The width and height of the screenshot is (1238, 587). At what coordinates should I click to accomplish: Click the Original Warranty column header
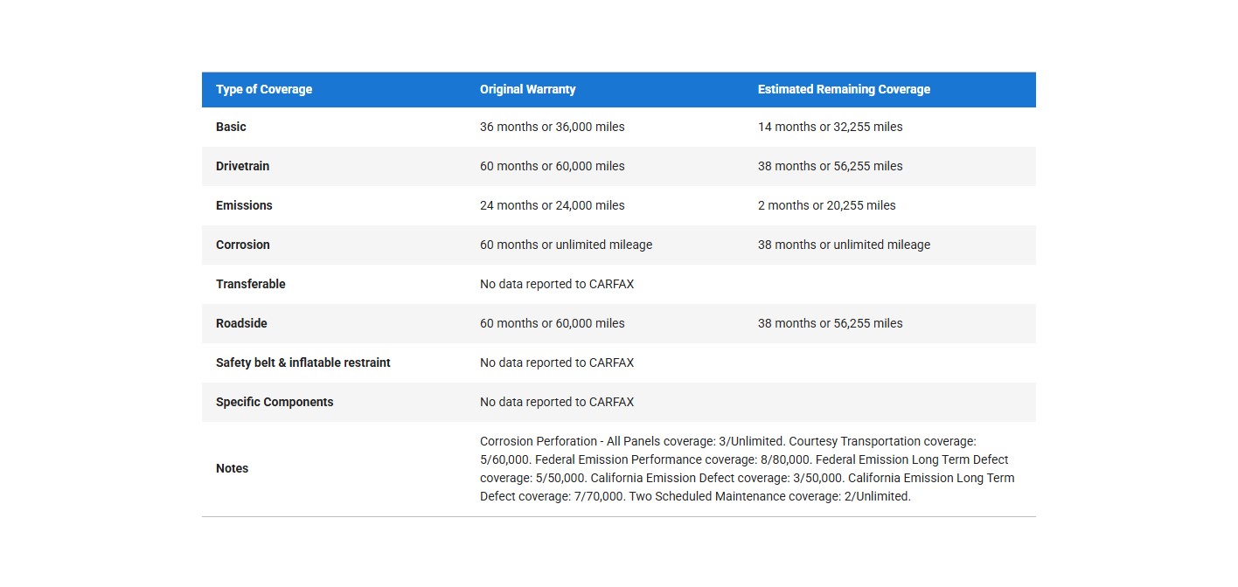527,89
